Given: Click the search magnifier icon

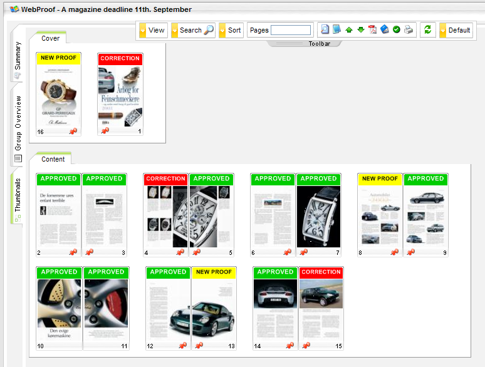Looking at the screenshot, I should pyautogui.click(x=209, y=30).
